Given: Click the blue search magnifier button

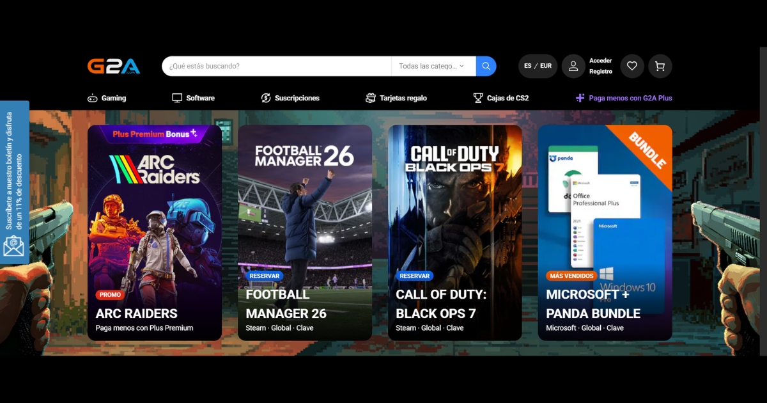Looking at the screenshot, I should [486, 66].
